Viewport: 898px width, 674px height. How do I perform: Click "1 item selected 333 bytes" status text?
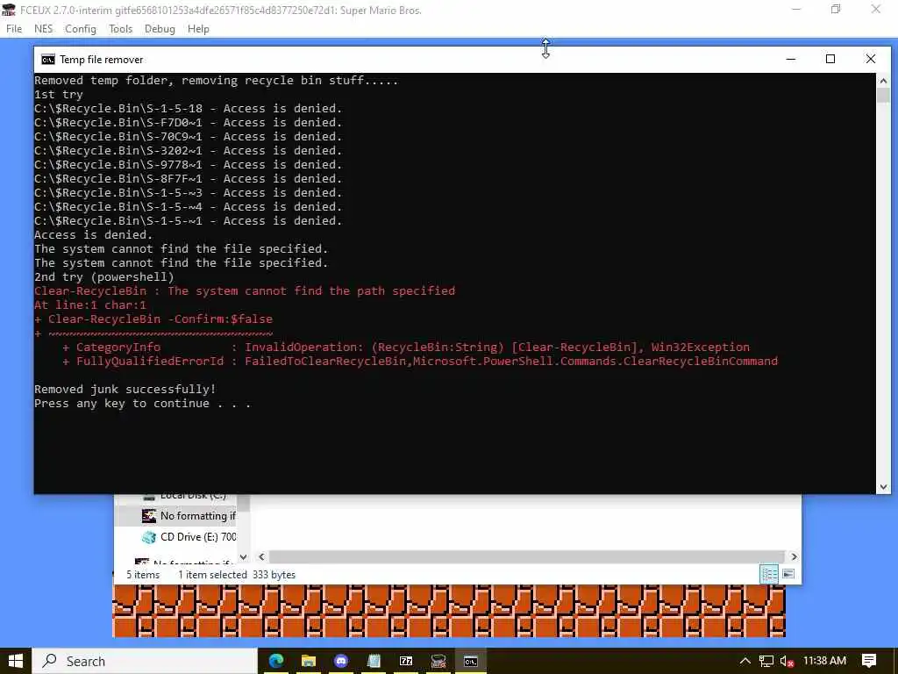pos(237,575)
